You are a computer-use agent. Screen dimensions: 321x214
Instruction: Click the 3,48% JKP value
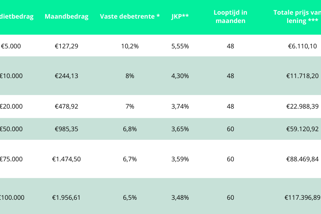[180, 197]
